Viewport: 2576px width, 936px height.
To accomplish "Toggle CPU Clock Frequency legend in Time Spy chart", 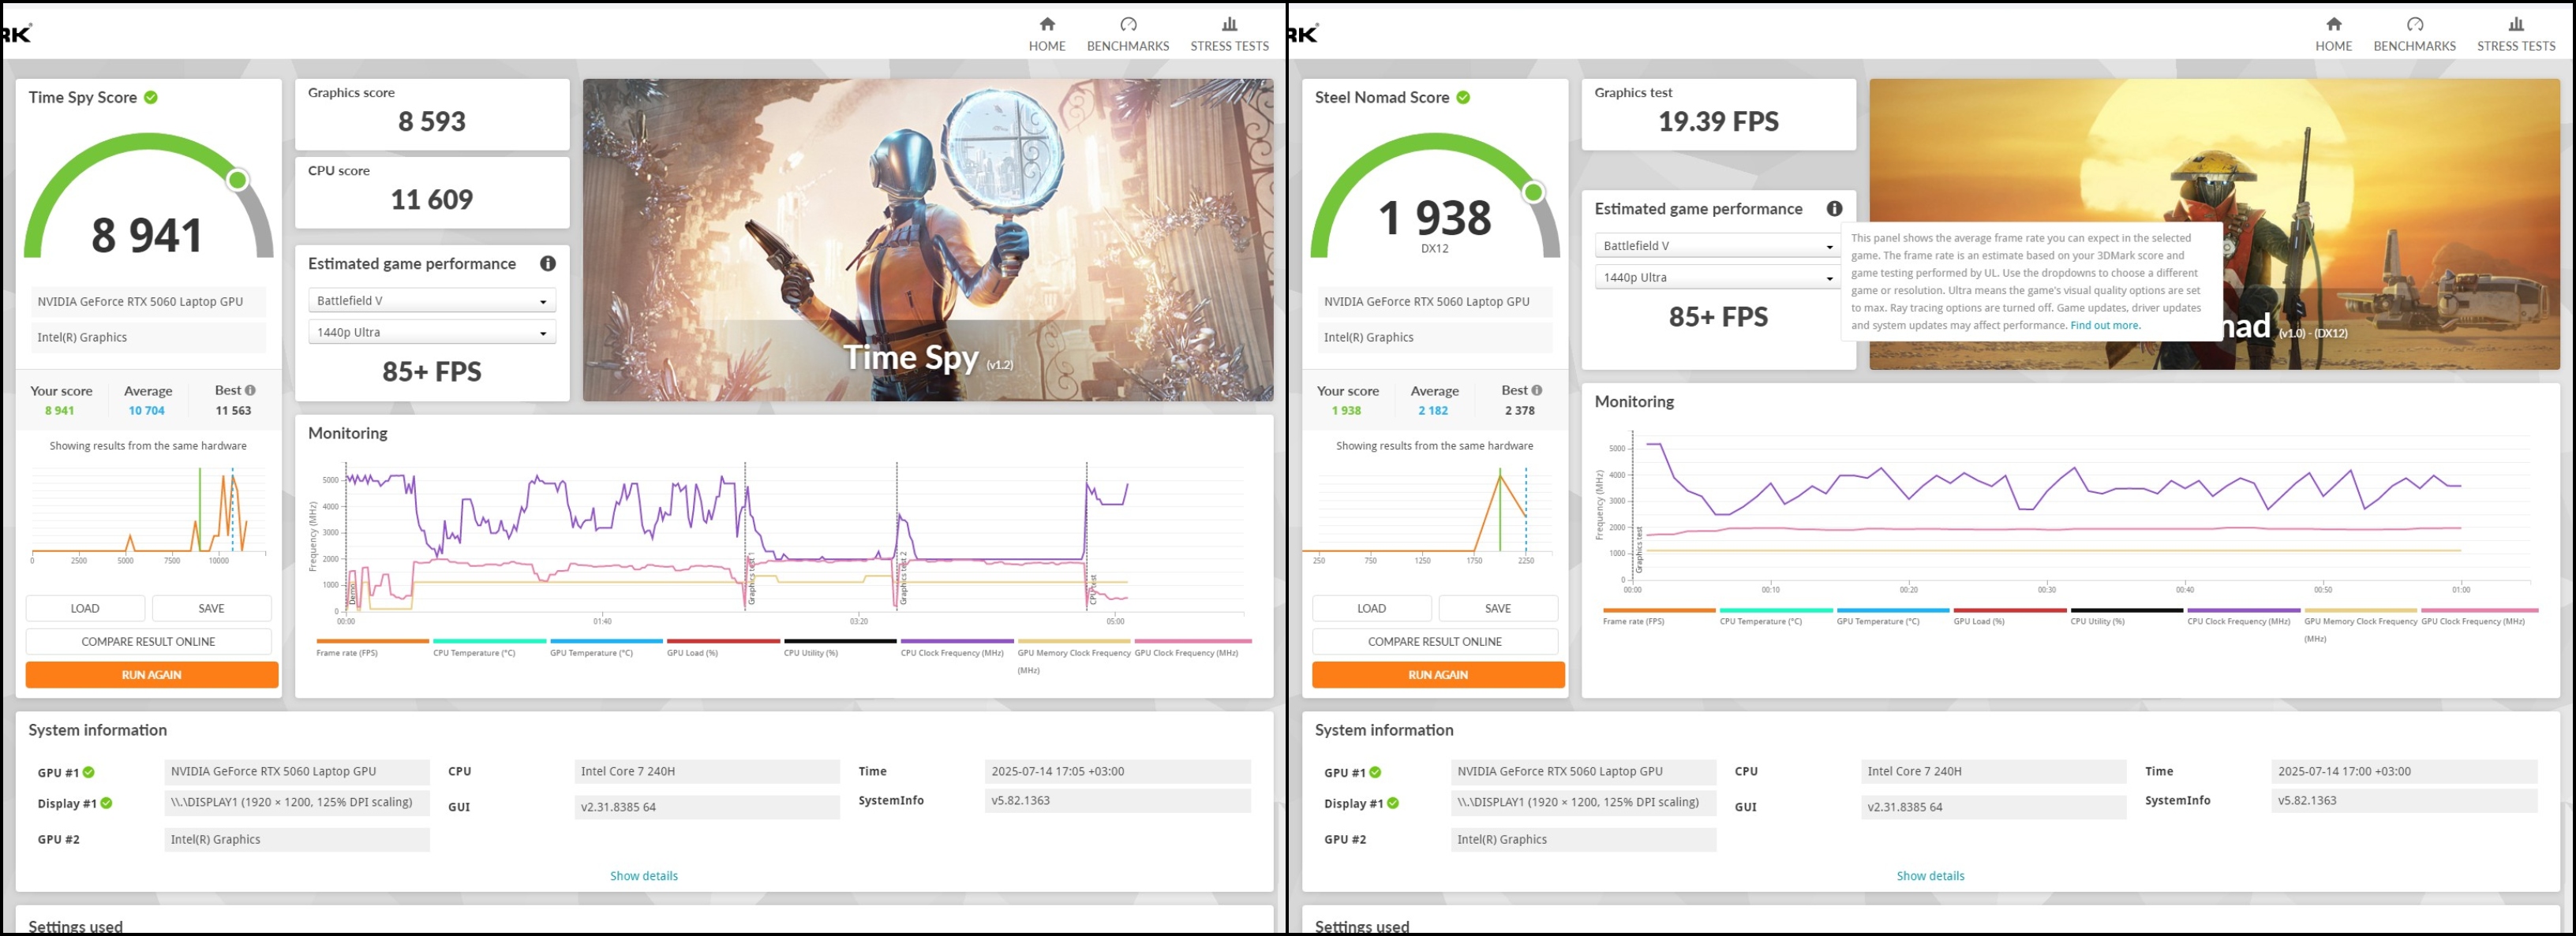I will 951,652.
